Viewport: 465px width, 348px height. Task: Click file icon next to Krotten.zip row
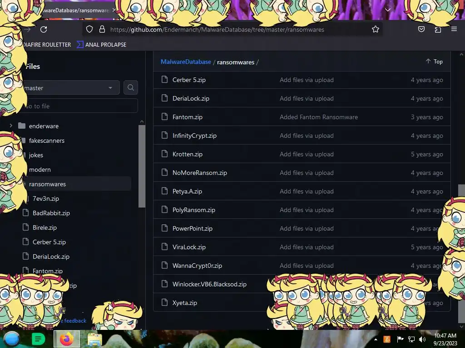[x=164, y=154]
